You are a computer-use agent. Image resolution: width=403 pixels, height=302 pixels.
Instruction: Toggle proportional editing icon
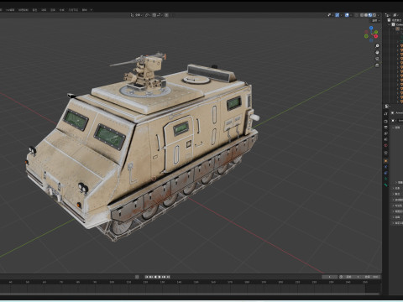click(x=166, y=15)
